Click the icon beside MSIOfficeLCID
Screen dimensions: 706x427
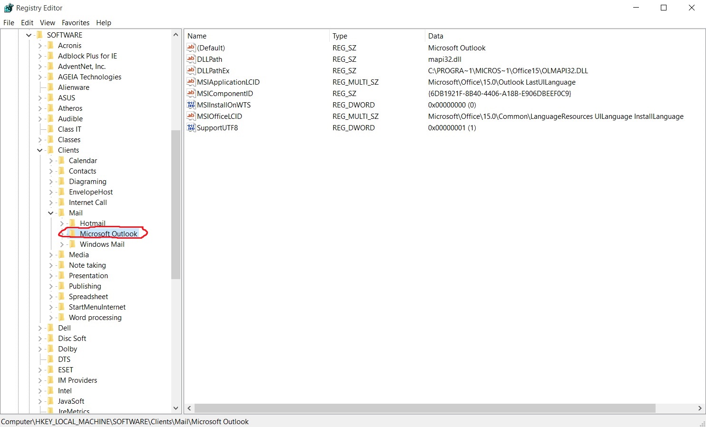pyautogui.click(x=191, y=116)
